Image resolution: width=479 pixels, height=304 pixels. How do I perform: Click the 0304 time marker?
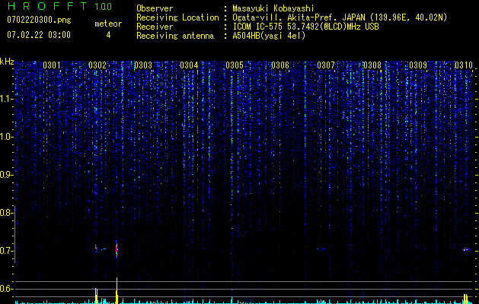pos(189,65)
